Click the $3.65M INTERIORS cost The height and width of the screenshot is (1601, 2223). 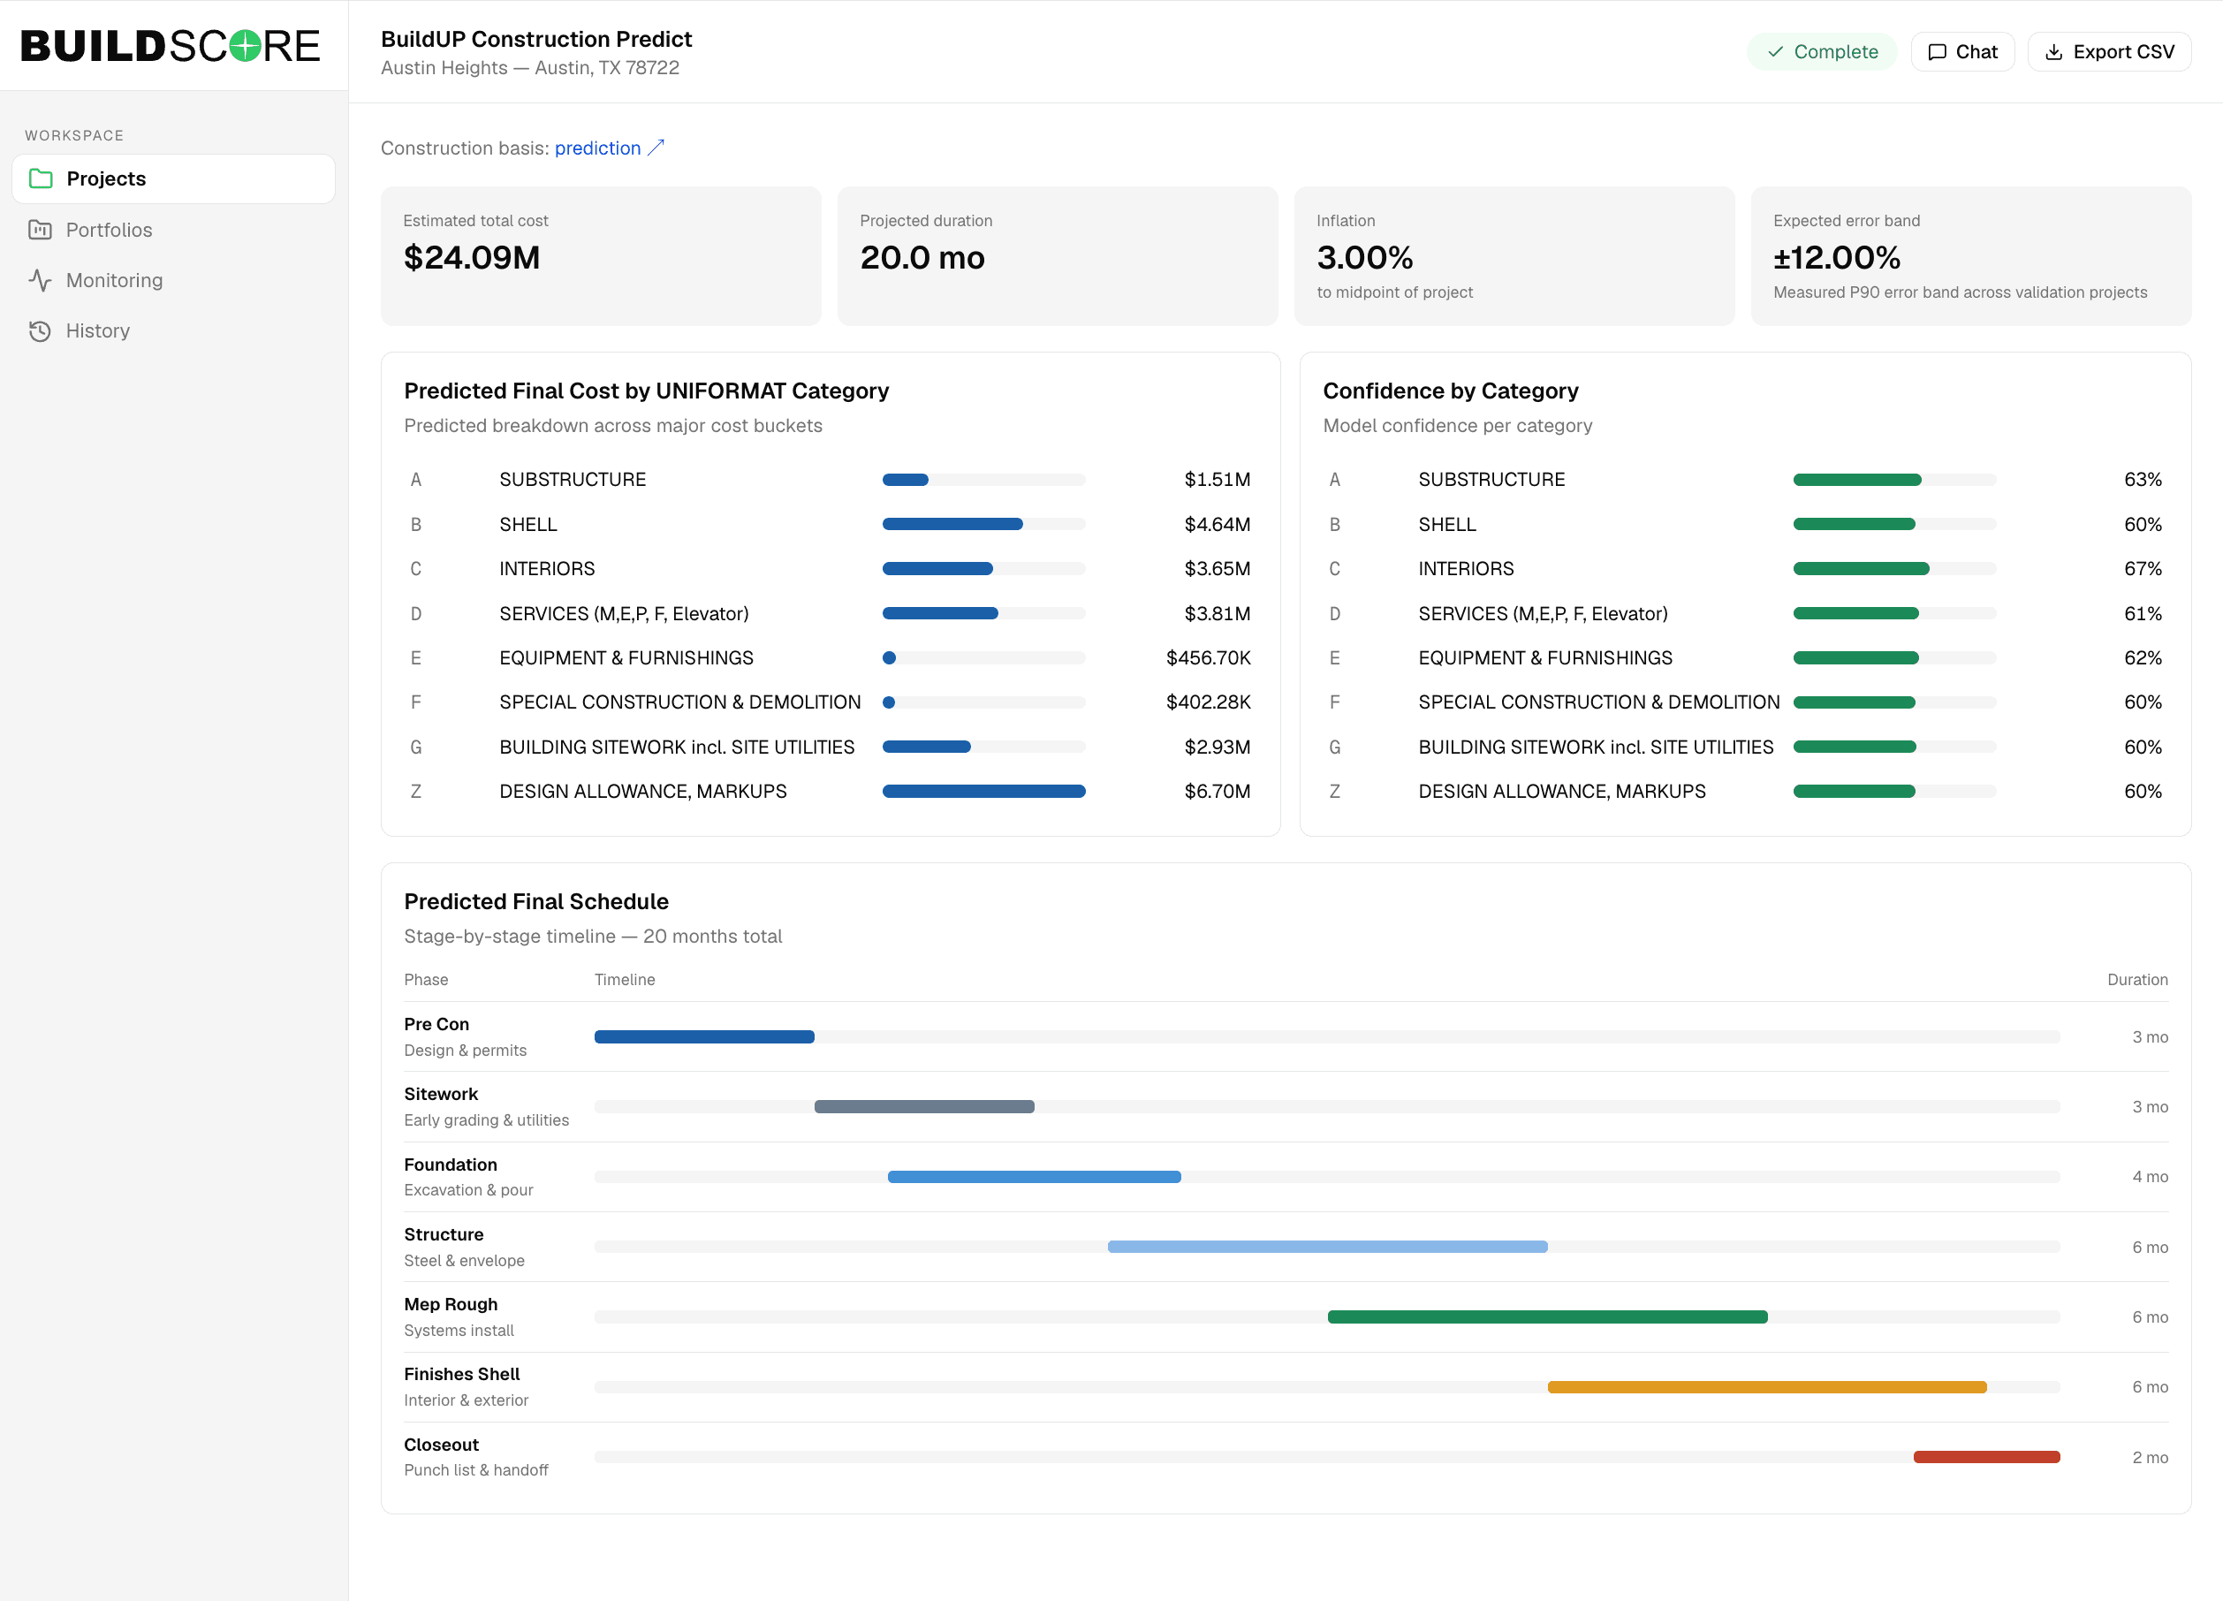(1218, 569)
